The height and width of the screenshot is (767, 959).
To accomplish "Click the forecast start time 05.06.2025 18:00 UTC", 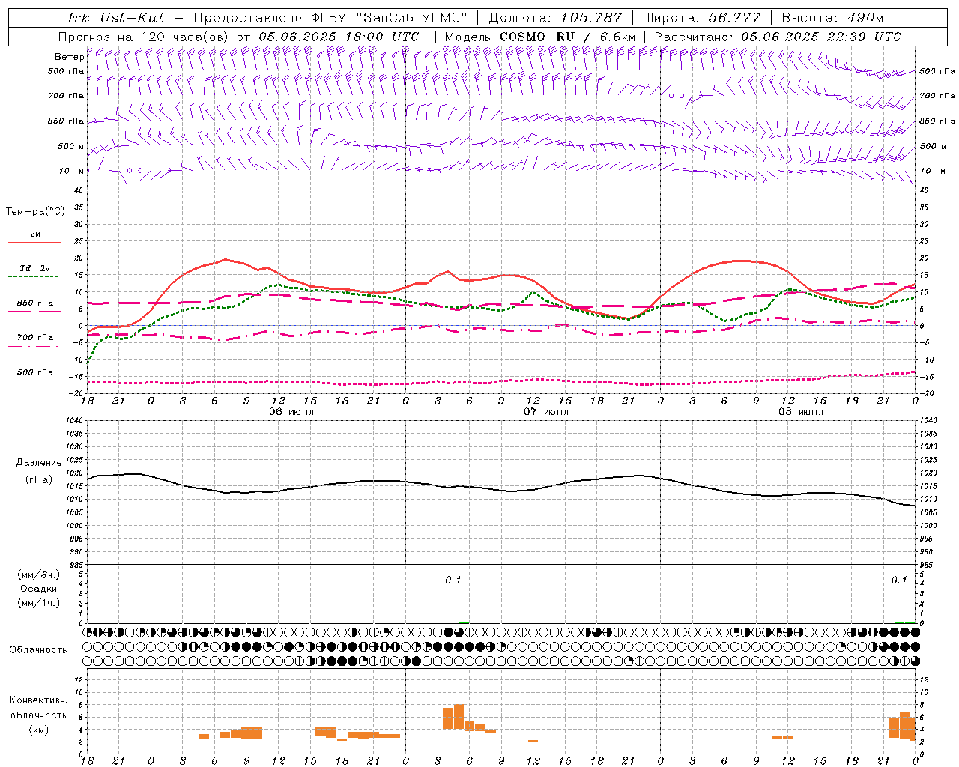I will point(339,37).
